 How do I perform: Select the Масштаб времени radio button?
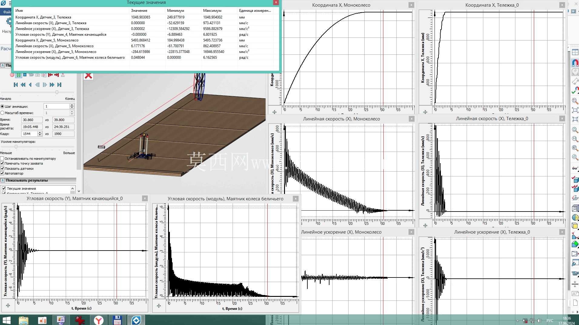pos(2,113)
